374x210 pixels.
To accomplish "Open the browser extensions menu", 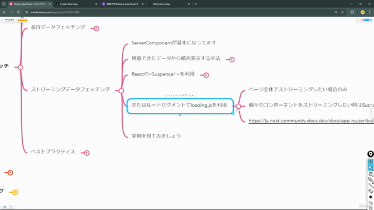I will 352,12.
